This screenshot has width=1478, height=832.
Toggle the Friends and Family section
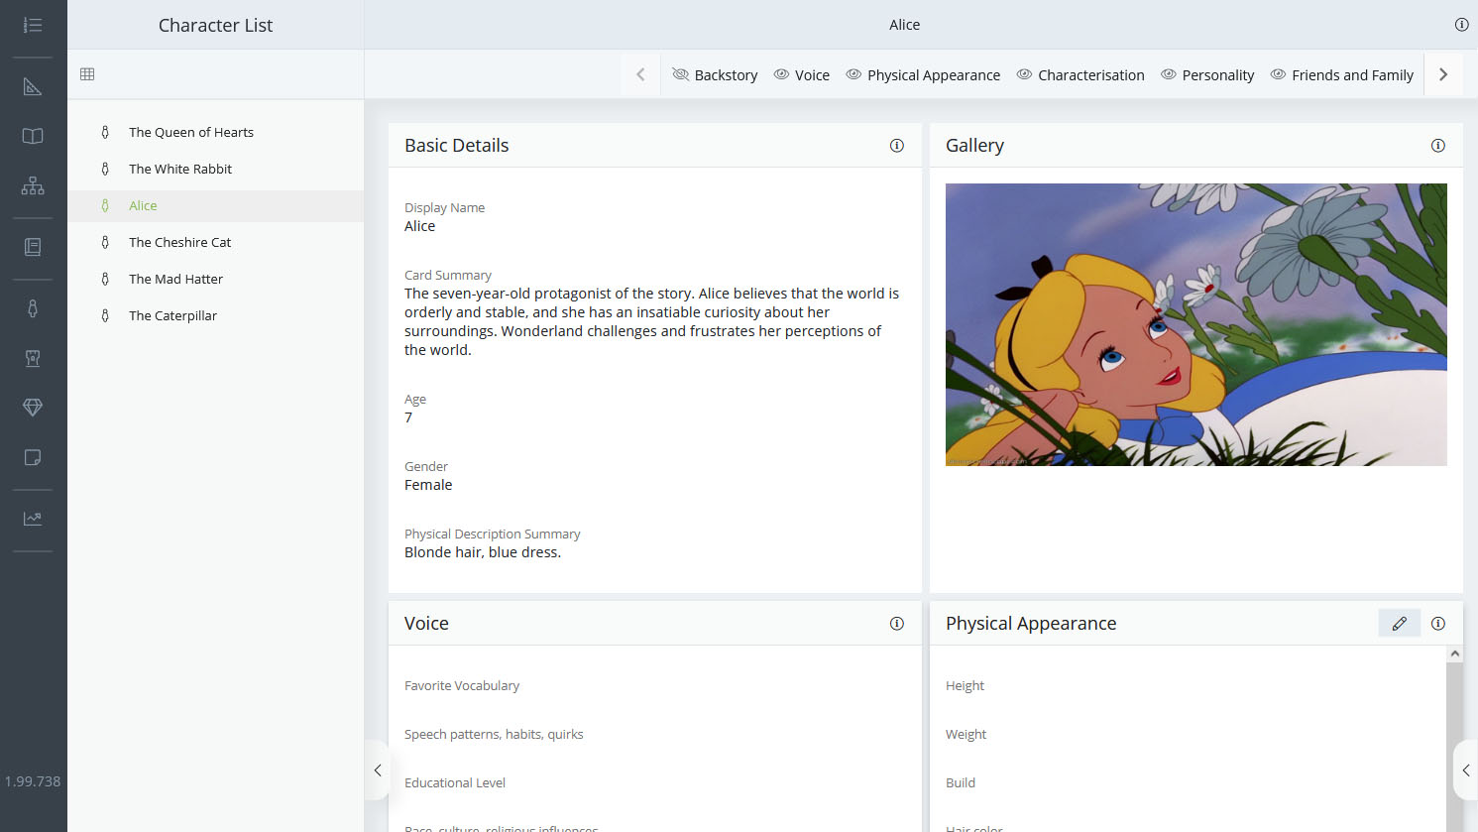[1342, 75]
